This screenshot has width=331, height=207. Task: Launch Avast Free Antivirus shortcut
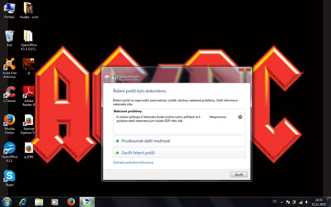[x=9, y=68]
